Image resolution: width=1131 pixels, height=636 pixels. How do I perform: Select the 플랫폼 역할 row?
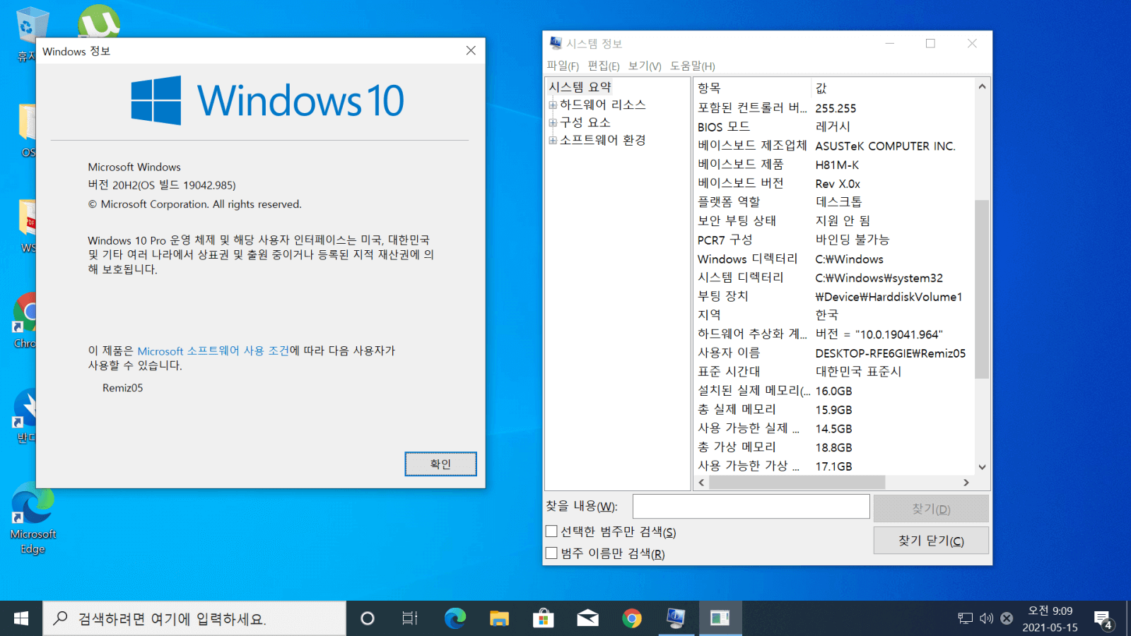click(x=834, y=201)
